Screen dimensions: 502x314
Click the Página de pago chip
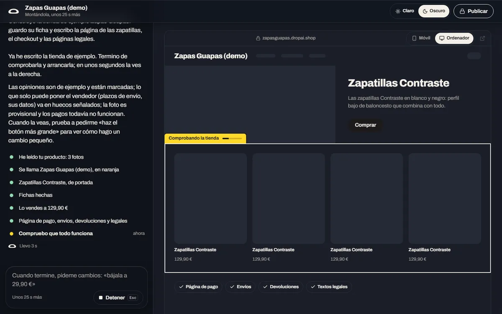point(199,287)
